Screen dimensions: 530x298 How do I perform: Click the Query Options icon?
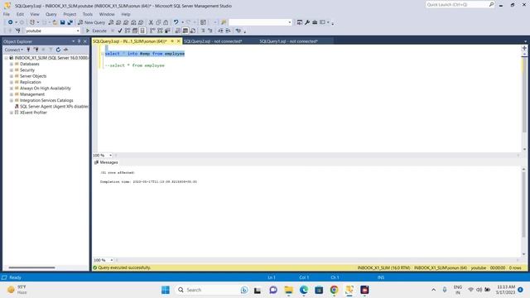pyautogui.click(x=135, y=31)
